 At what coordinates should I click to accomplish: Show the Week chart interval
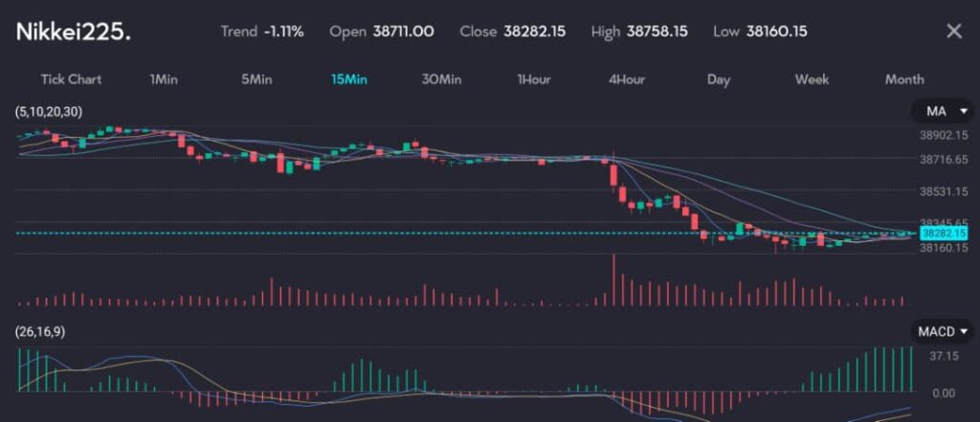point(812,79)
